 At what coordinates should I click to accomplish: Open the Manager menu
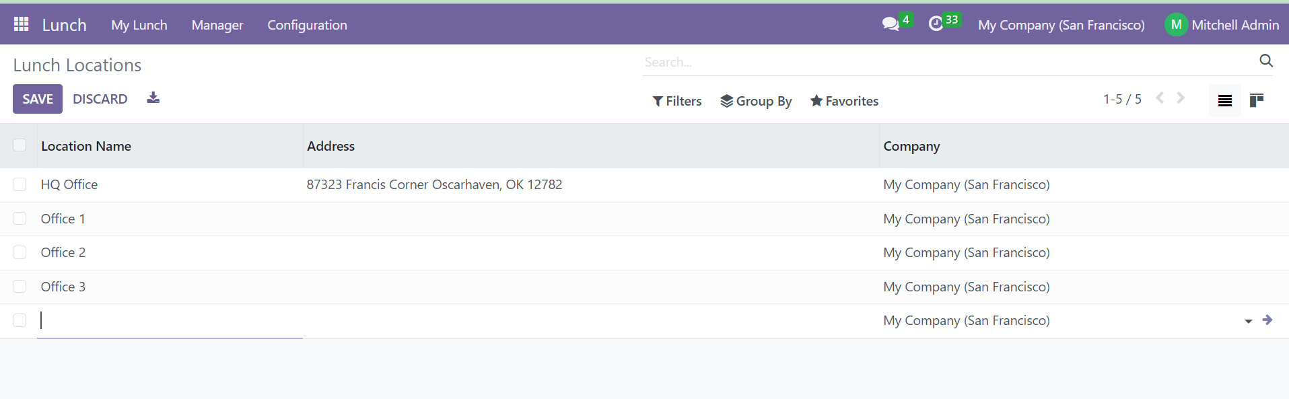[217, 25]
